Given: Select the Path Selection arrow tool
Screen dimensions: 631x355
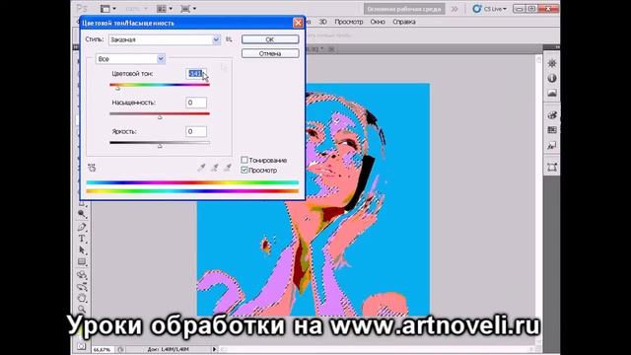Looking at the screenshot, I should click(82, 249).
